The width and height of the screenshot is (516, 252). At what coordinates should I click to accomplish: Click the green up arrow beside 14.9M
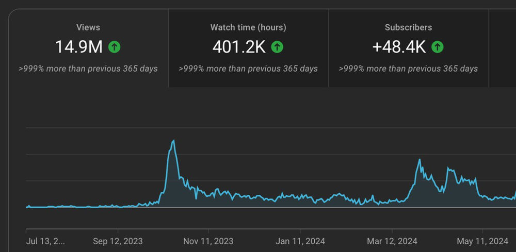(115, 47)
